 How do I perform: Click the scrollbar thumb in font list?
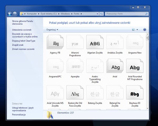tap(147, 38)
